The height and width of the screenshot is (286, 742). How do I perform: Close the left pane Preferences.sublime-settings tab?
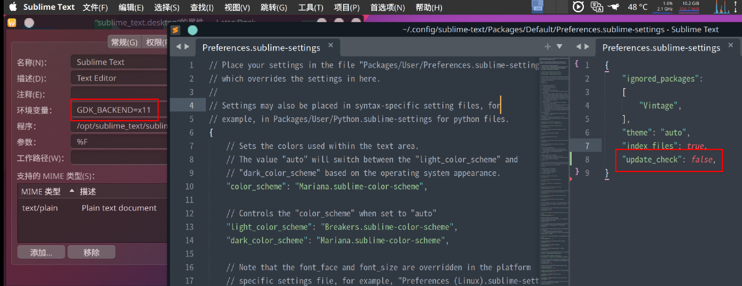coord(331,45)
